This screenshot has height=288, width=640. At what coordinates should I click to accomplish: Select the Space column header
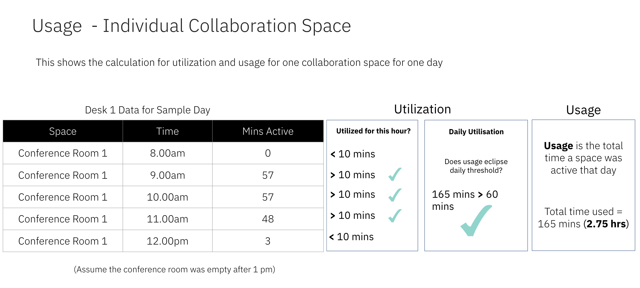click(x=63, y=131)
